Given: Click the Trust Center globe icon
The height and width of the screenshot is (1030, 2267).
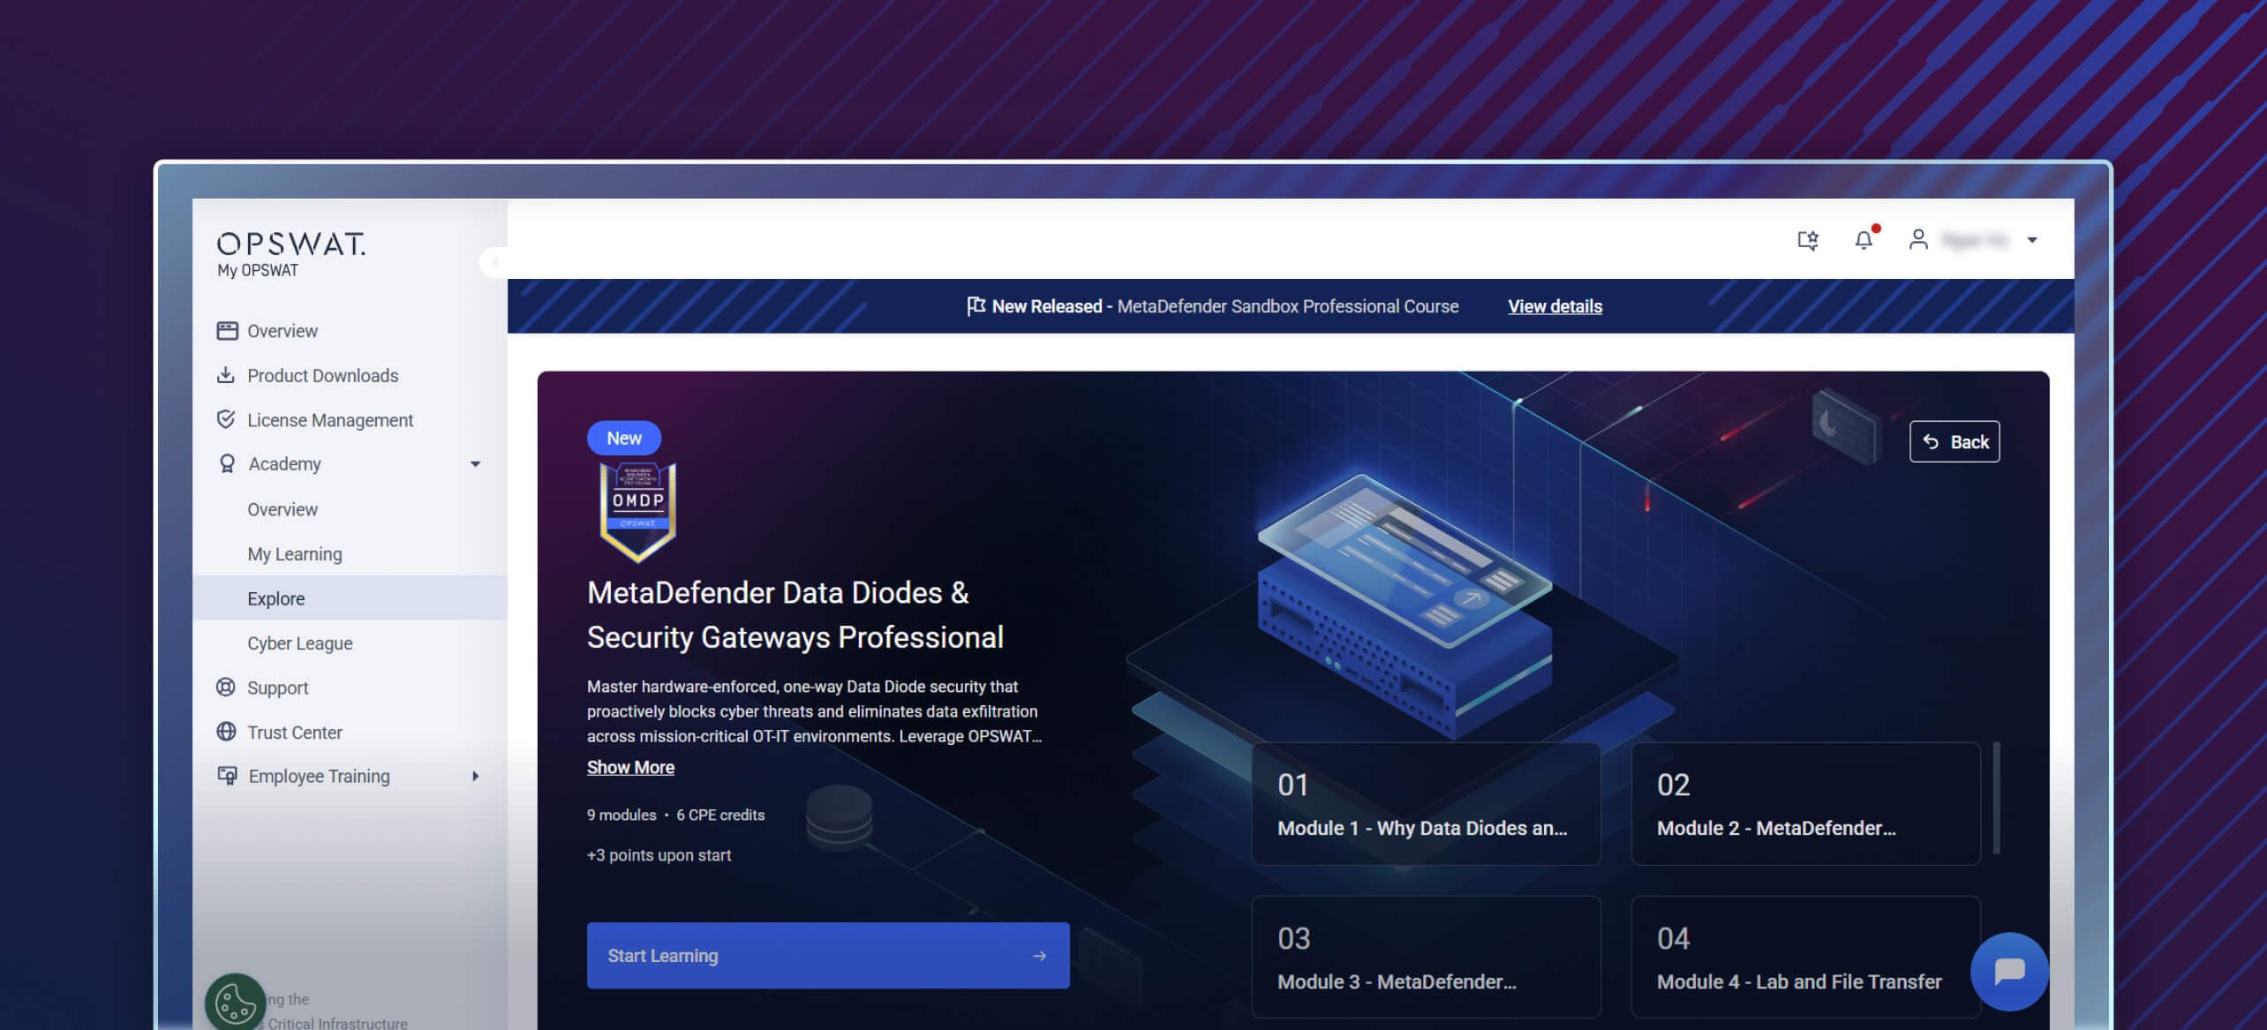Looking at the screenshot, I should [x=226, y=732].
